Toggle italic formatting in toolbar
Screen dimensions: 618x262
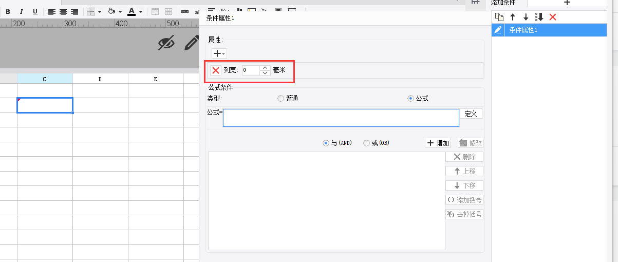coord(21,11)
